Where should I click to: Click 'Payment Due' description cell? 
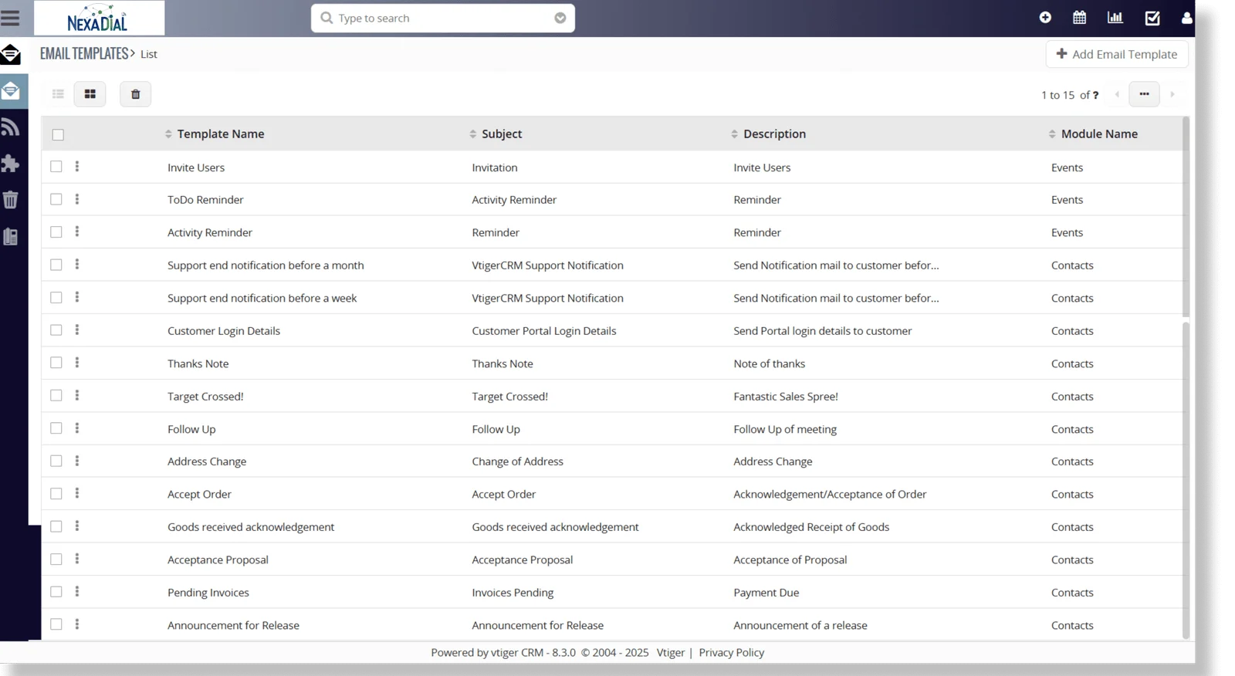[766, 593]
